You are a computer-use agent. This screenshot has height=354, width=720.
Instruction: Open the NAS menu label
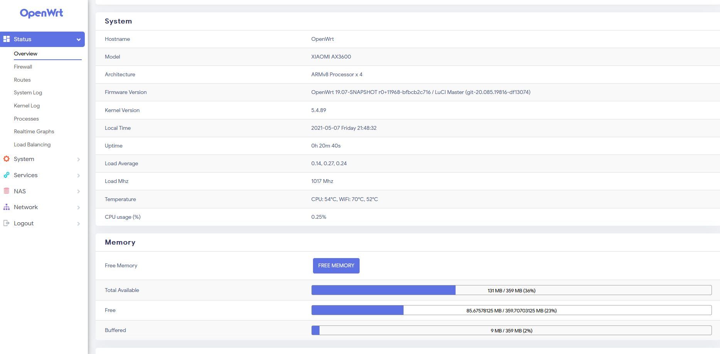(x=20, y=191)
